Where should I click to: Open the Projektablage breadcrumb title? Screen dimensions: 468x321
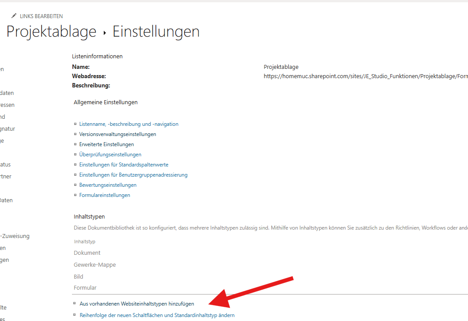(51, 32)
